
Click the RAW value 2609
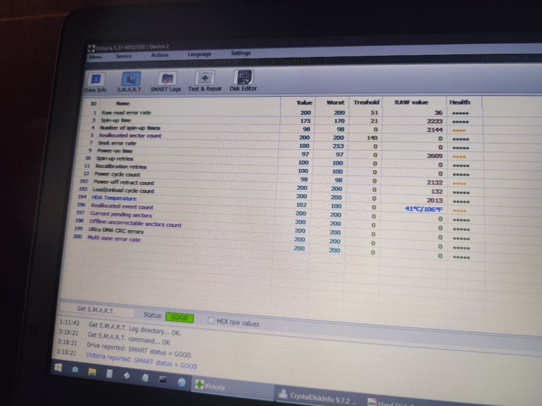[x=435, y=155]
